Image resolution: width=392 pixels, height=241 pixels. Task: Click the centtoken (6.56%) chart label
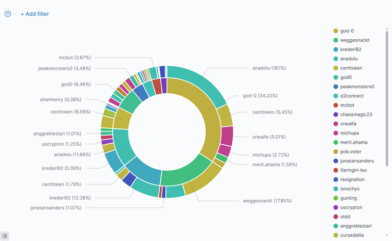tap(70, 112)
